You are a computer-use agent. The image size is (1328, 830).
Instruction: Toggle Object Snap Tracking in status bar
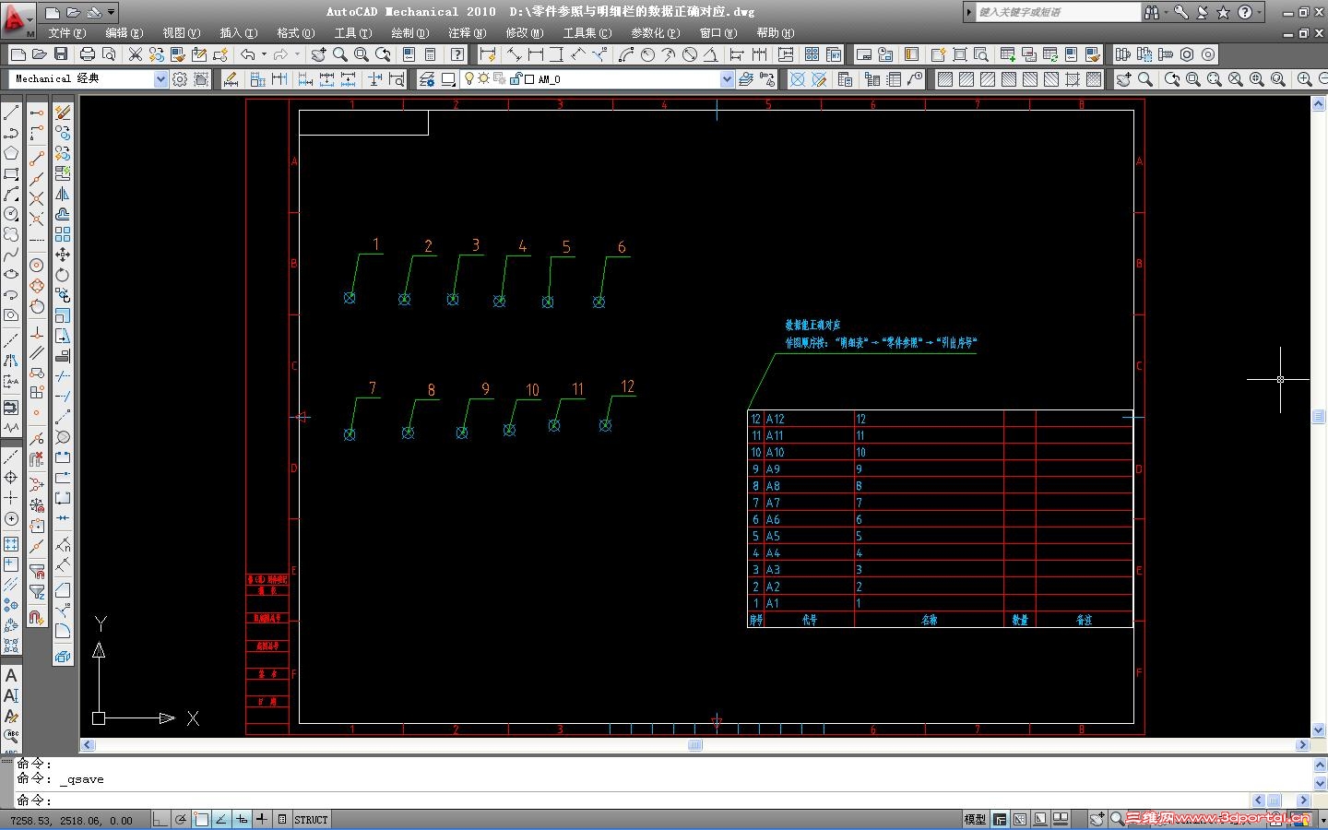pyautogui.click(x=221, y=819)
